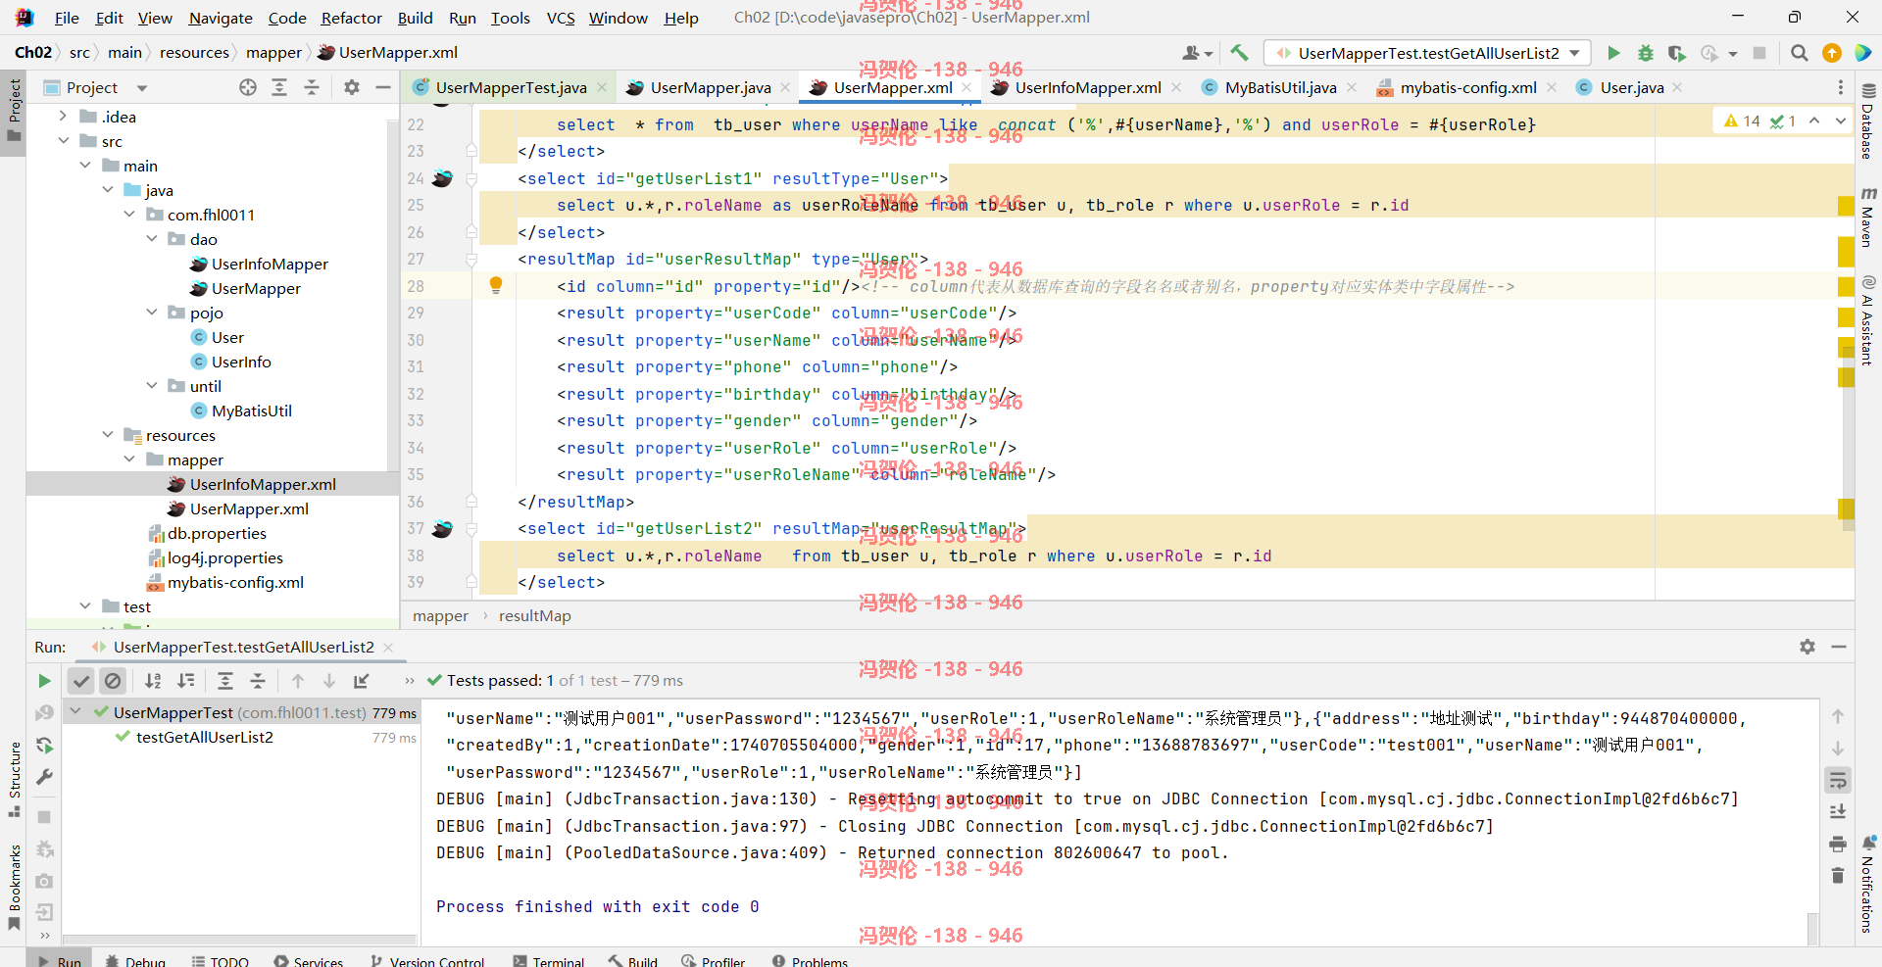Click the lightbulb intention icon on line 28
Screen dimensions: 1882x967
click(496, 285)
